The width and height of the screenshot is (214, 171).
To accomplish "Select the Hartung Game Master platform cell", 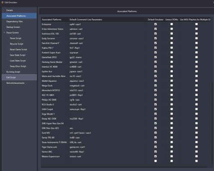I will [x=55, y=62].
